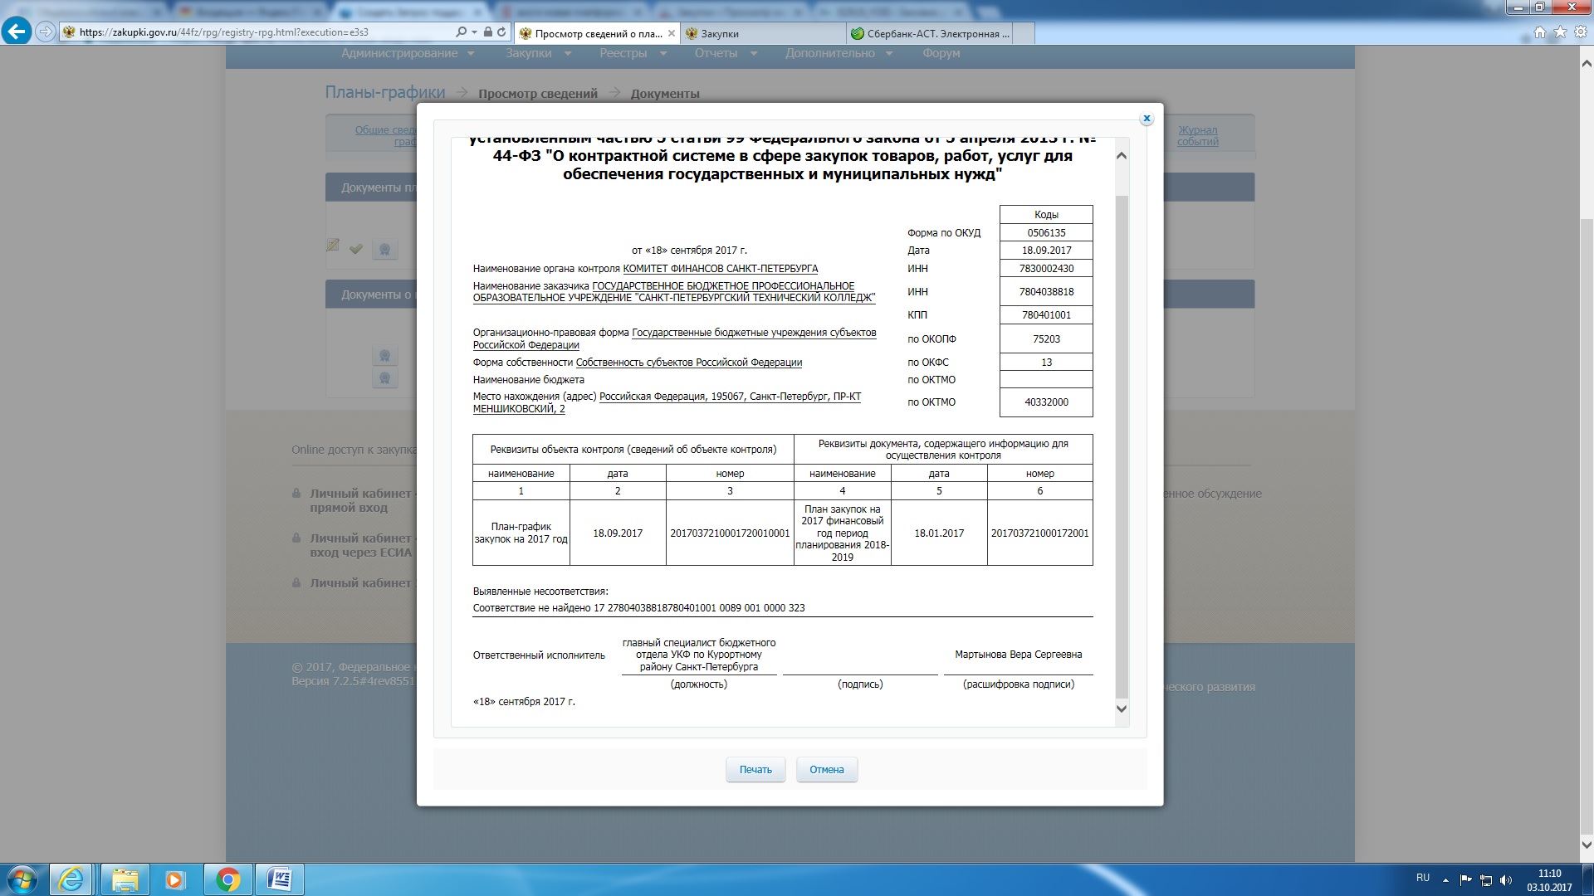
Task: Switch to Закупки browser tab
Action: (764, 34)
